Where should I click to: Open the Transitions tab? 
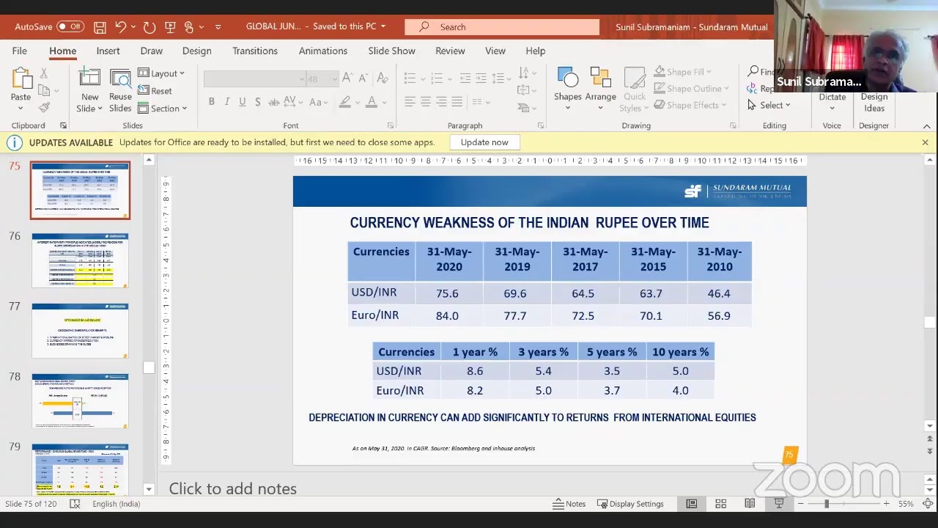(255, 51)
